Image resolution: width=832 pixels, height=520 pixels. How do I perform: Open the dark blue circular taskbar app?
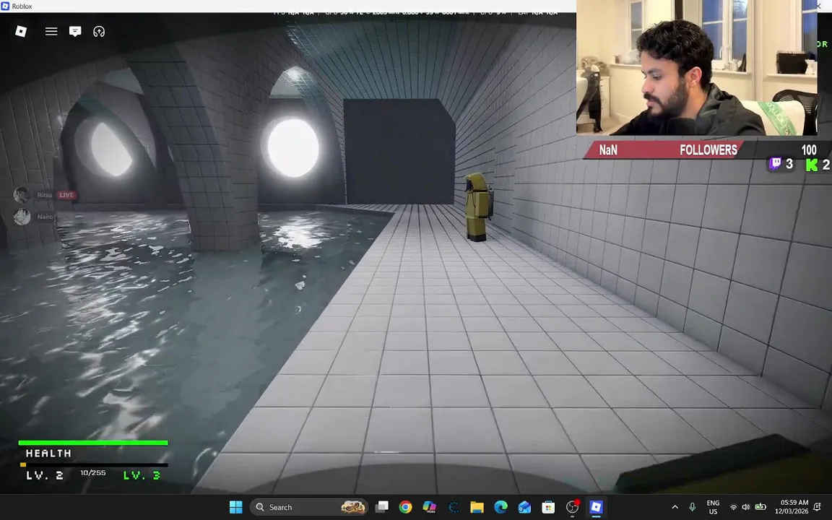[453, 507]
